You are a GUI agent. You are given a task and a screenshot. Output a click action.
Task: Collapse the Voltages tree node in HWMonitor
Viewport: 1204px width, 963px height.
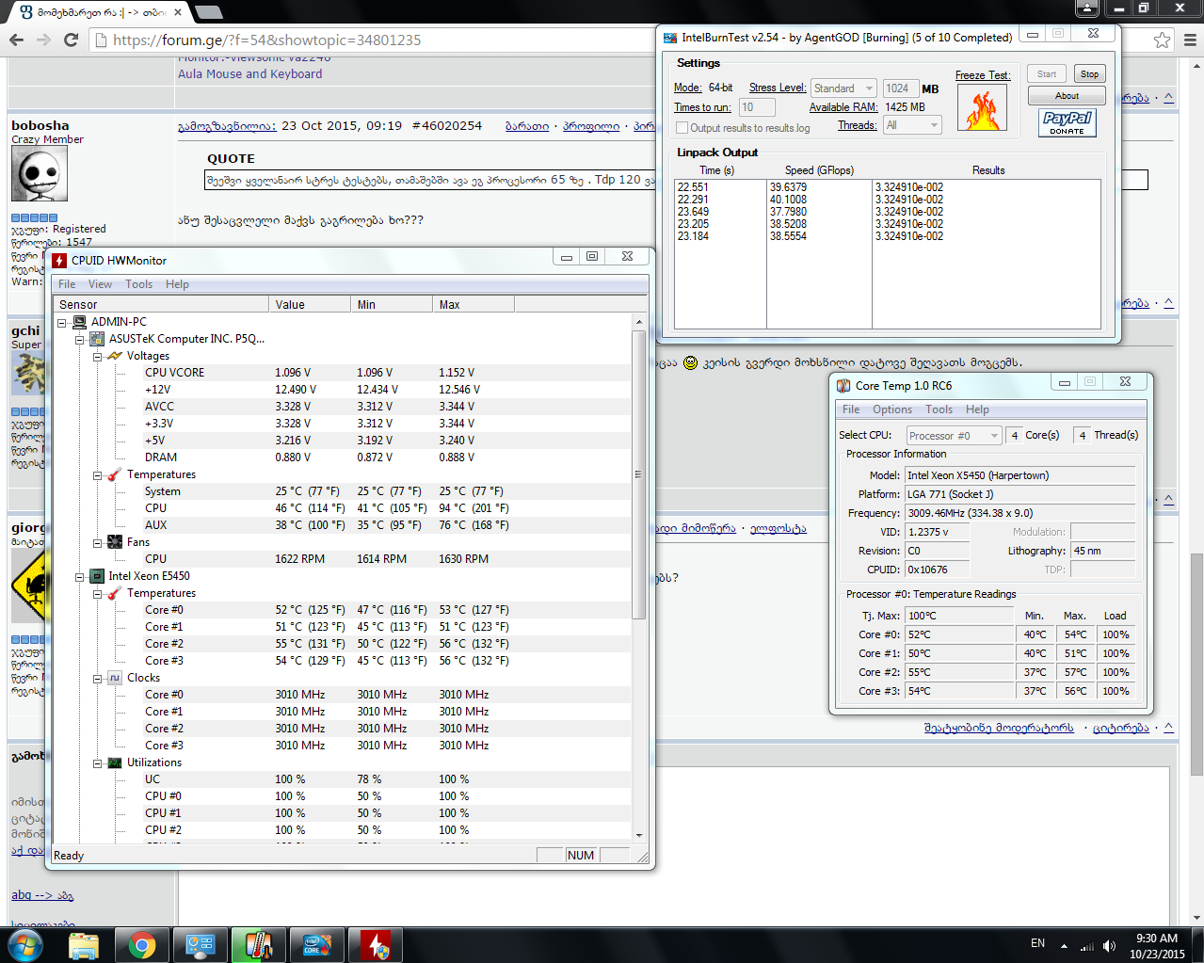tap(97, 357)
